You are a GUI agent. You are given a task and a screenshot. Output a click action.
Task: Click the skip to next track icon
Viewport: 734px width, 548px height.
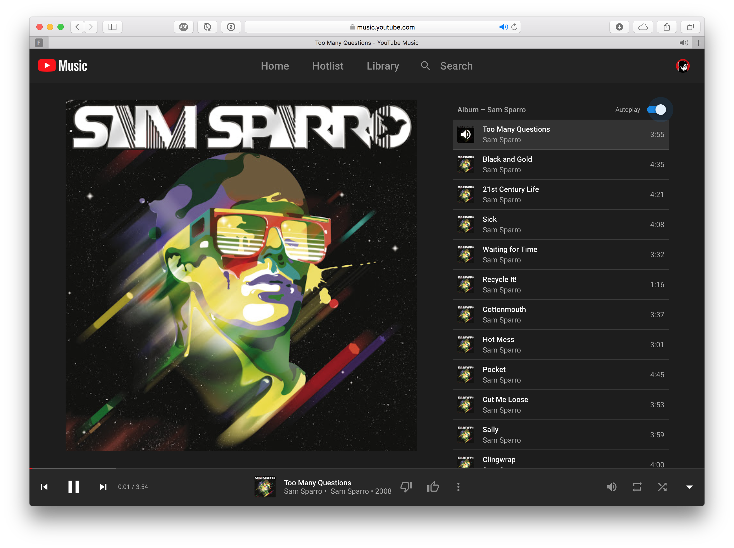[102, 487]
